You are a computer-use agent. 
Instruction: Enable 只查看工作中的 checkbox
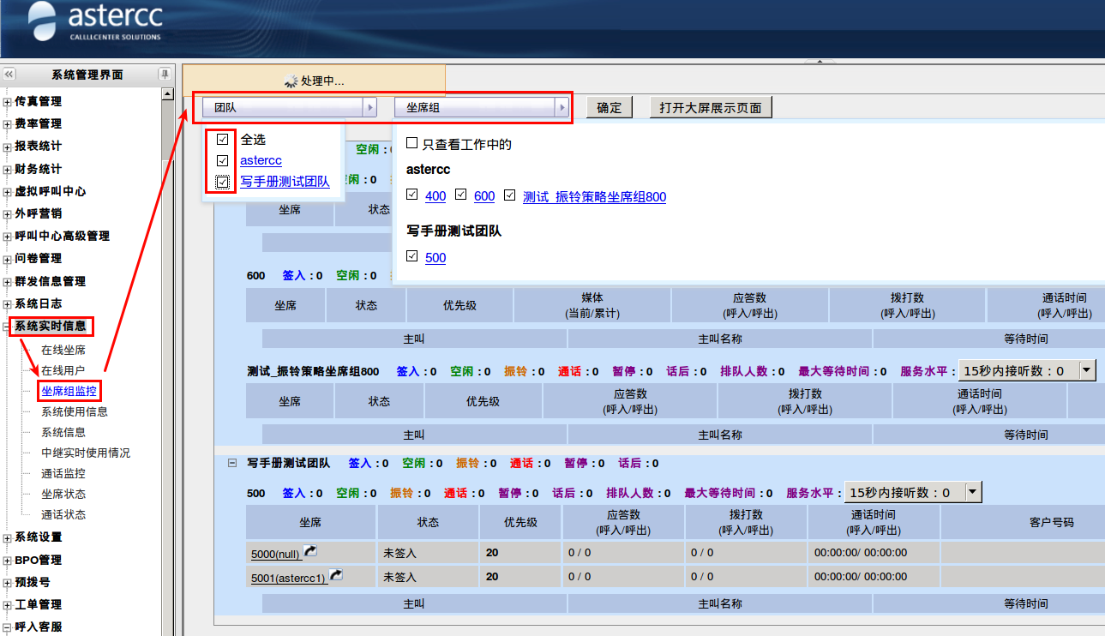[x=412, y=144]
